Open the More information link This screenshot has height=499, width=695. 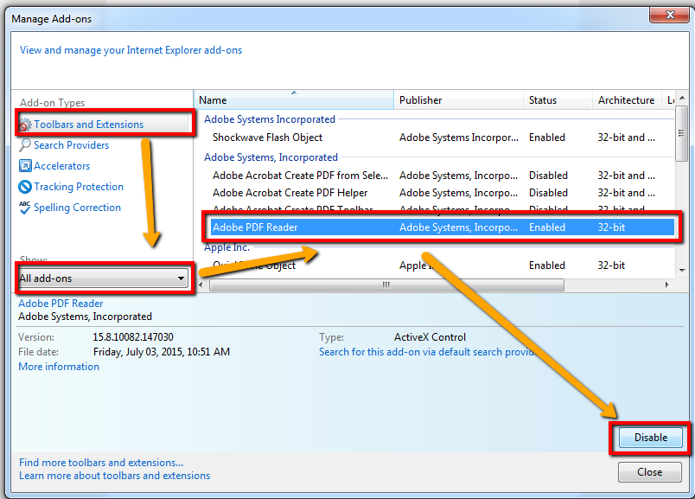click(59, 367)
